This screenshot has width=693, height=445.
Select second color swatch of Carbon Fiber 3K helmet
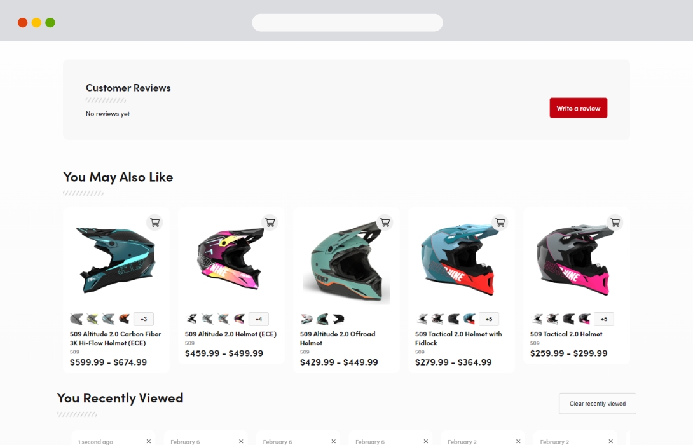coord(92,318)
